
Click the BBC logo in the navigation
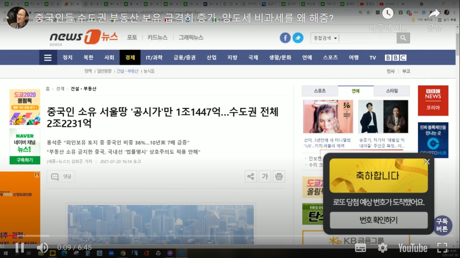pos(396,58)
